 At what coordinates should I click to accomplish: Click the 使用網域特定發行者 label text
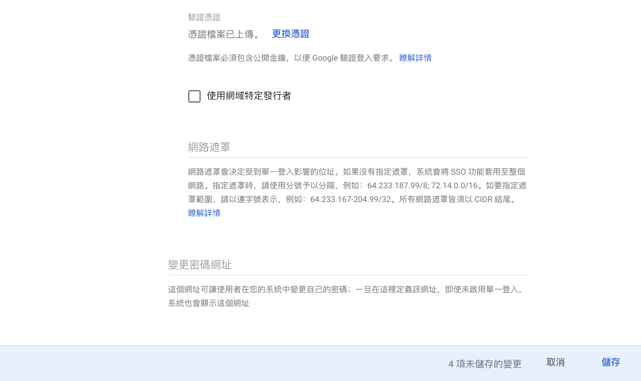[249, 96]
